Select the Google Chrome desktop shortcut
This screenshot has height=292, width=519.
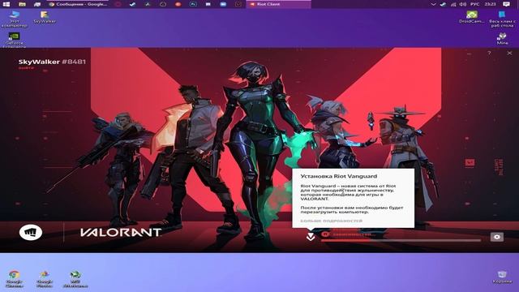click(x=15, y=279)
